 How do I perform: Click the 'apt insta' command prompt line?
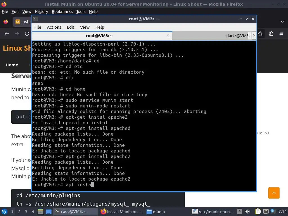click(x=63, y=184)
